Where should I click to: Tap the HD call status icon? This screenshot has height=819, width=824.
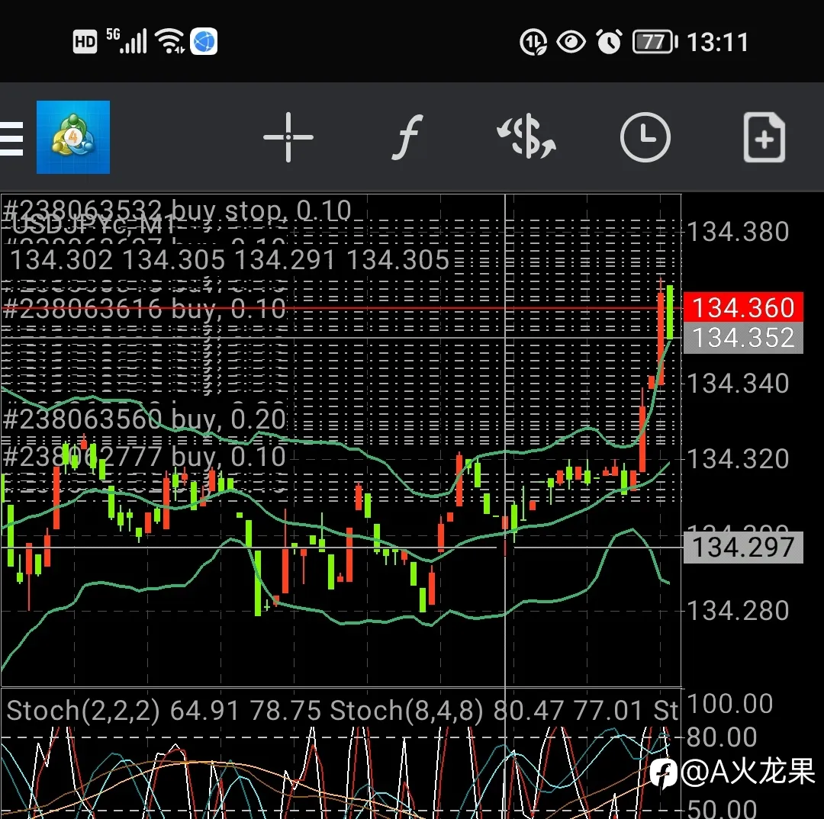[x=85, y=42]
